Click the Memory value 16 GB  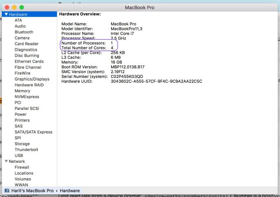click(116, 62)
